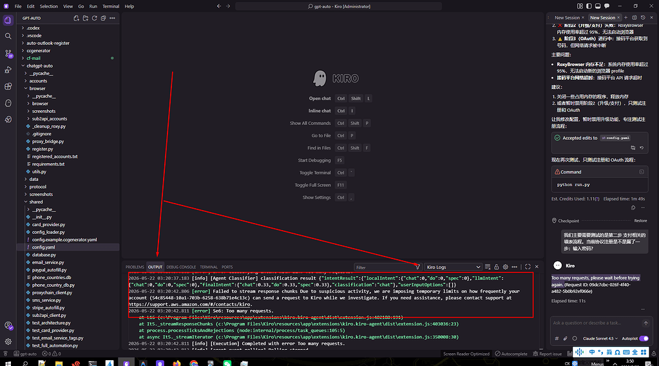659x366 pixels.
Task: Expand the sub2api_accounts folder
Action: coord(49,119)
